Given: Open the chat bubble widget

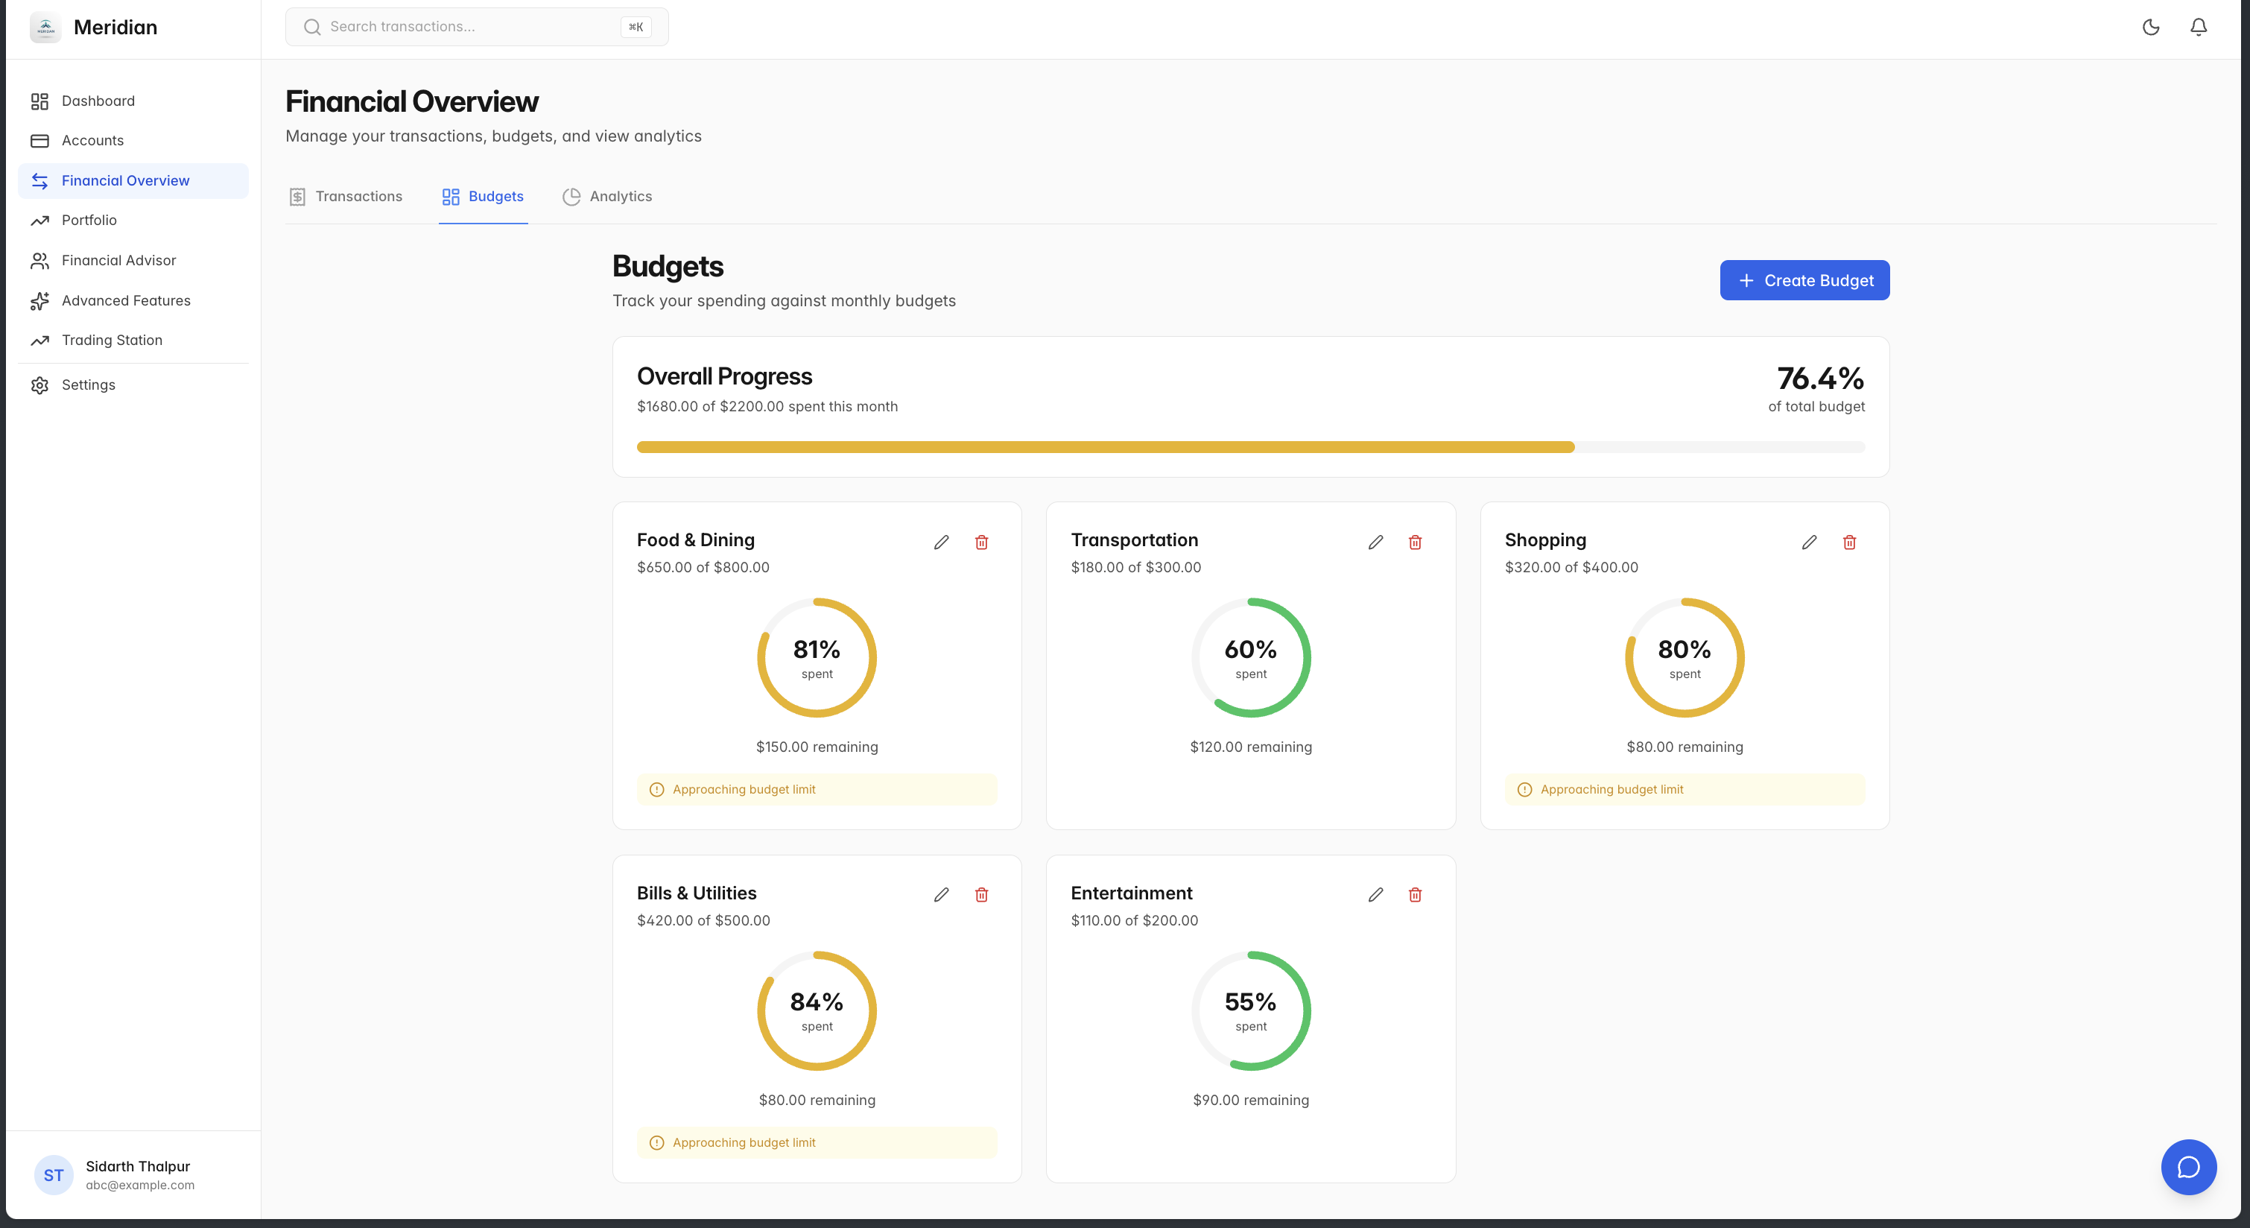Looking at the screenshot, I should (x=2188, y=1167).
